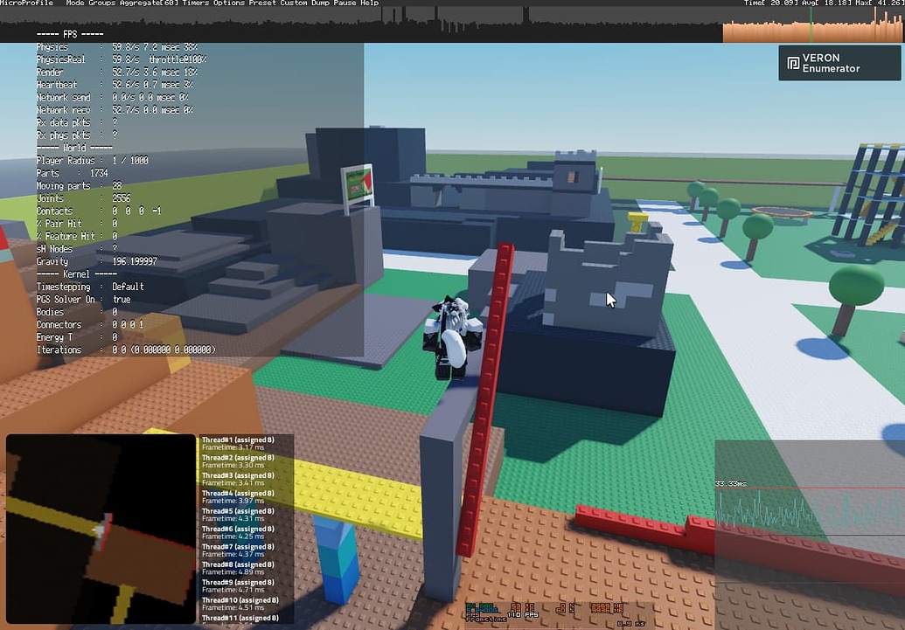Click the minimap thumbnail in the bottom-left corner
Viewport: 905px width, 630px height.
(x=101, y=529)
